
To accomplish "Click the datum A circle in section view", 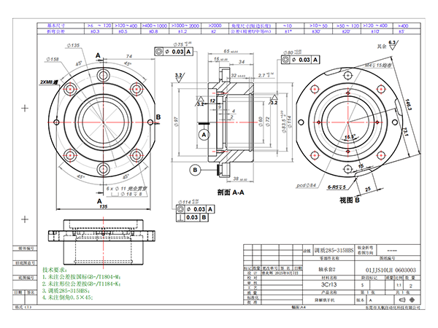I will click(204, 135).
